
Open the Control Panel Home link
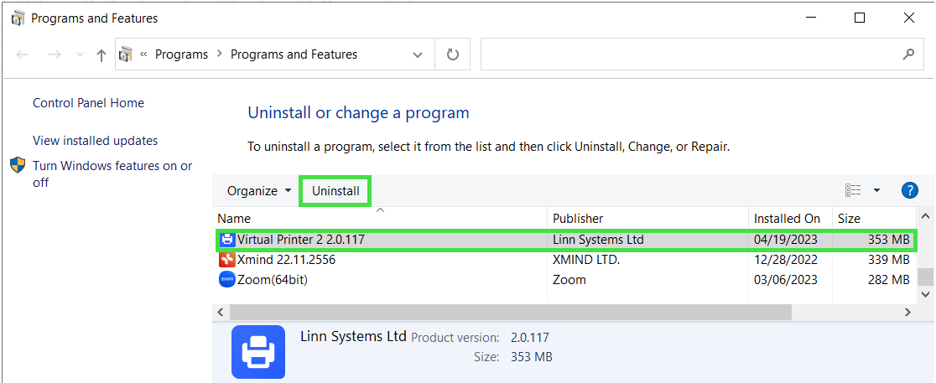point(88,103)
